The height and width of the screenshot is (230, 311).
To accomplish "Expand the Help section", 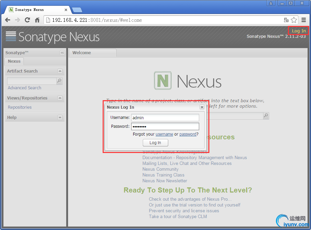I will [60, 118].
